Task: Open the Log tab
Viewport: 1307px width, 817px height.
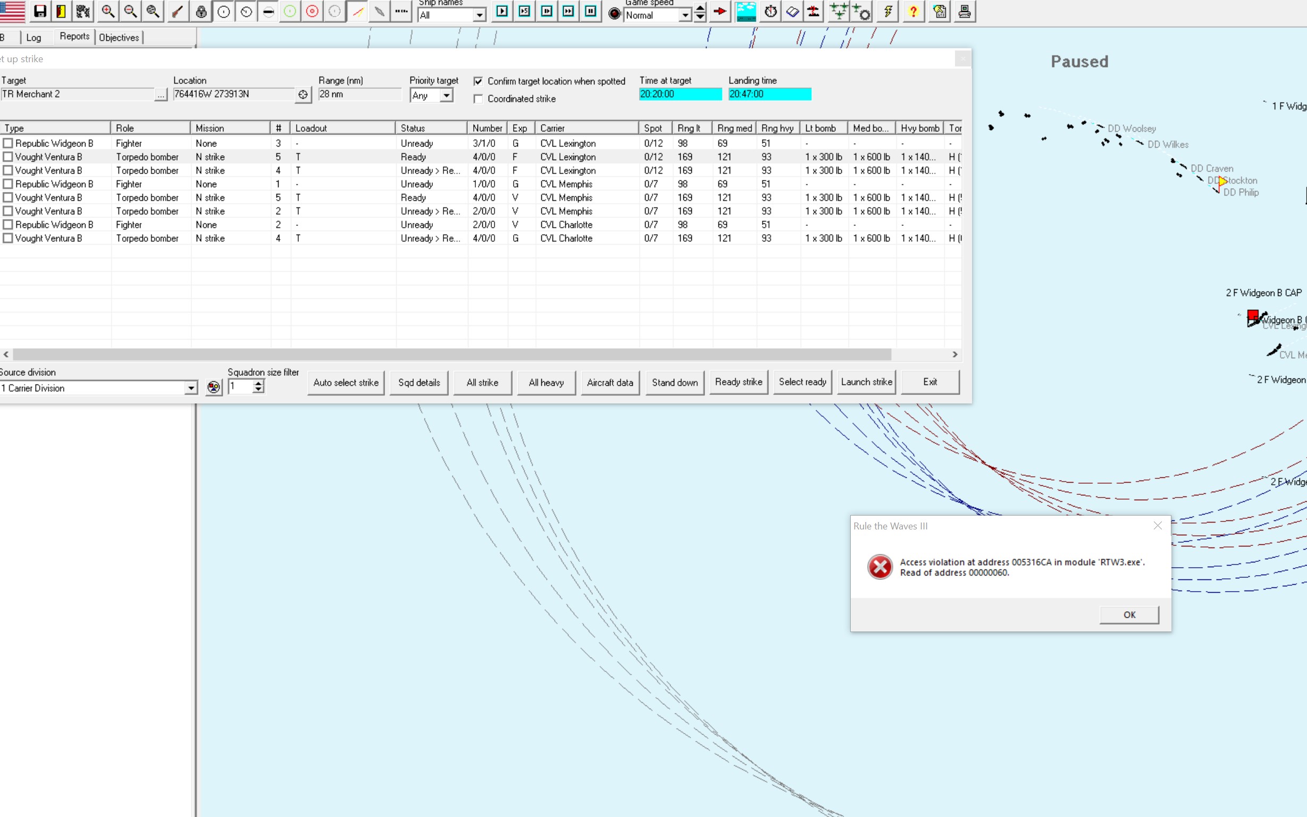Action: tap(33, 37)
